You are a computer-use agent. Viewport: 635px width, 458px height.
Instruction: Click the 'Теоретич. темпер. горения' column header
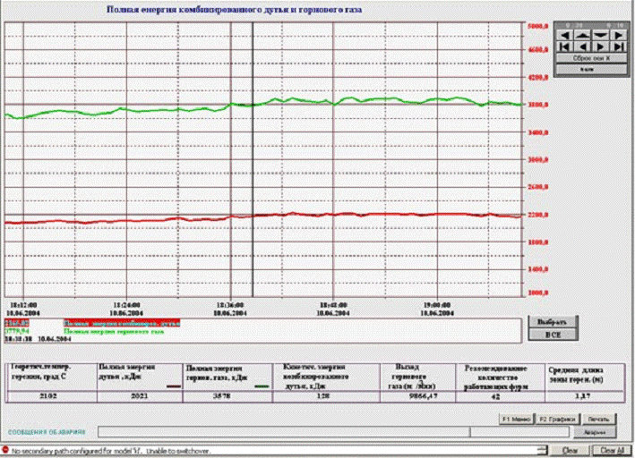40,371
